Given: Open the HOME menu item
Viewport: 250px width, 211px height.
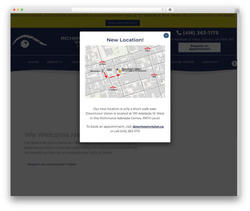Looking at the screenshot, I should pyautogui.click(x=33, y=62).
